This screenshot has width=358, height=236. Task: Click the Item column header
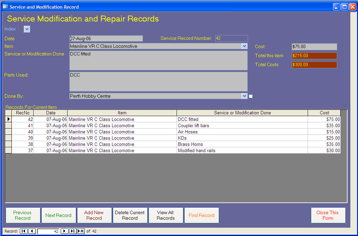tap(122, 113)
